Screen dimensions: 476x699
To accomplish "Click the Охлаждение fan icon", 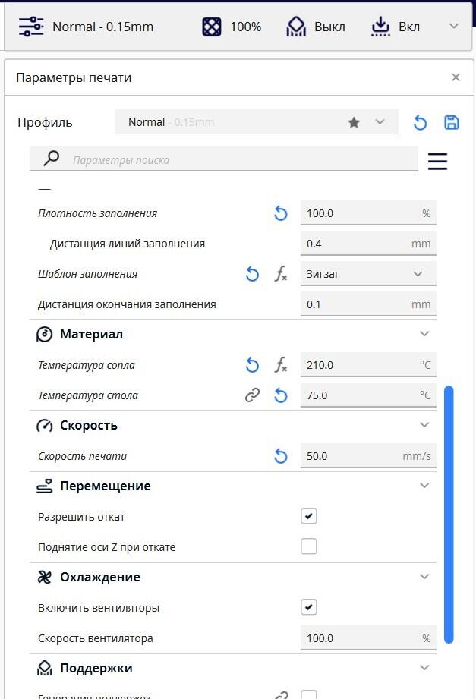I will tap(44, 578).
